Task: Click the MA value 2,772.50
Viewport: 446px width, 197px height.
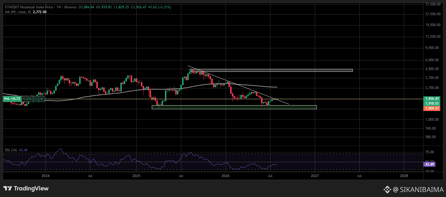Action: pos(40,12)
